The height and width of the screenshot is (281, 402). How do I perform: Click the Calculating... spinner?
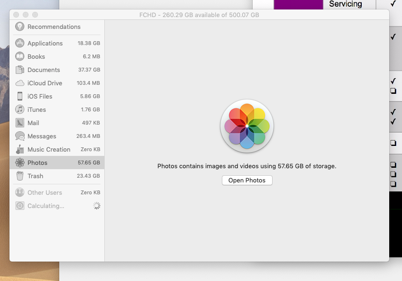[x=97, y=206]
